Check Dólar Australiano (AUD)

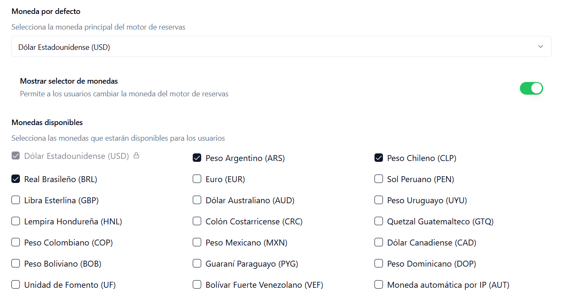point(197,200)
